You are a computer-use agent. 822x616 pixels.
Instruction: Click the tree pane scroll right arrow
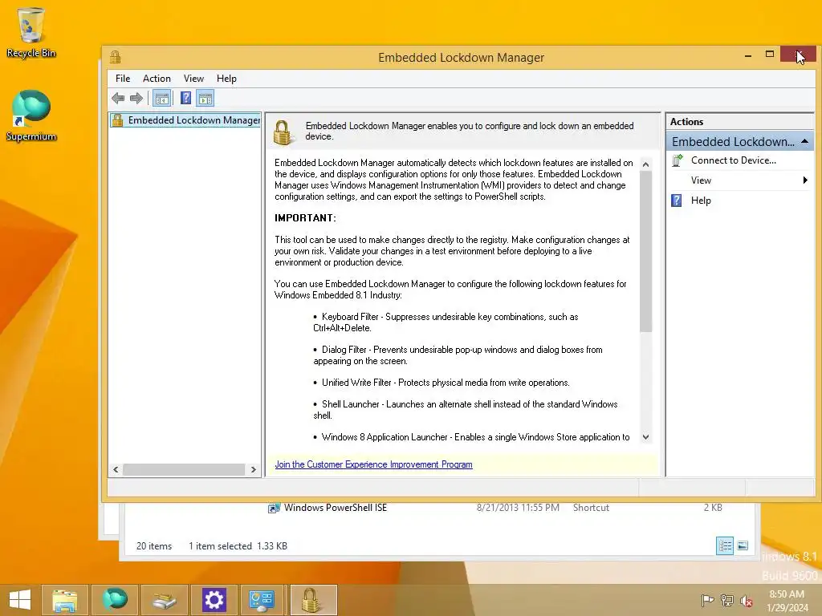pos(253,469)
